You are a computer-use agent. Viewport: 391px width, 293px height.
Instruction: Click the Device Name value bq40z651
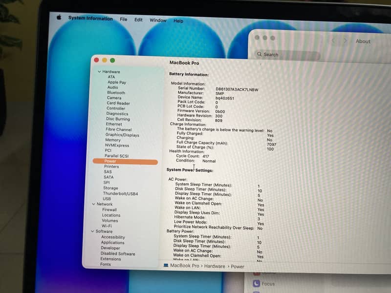point(225,99)
